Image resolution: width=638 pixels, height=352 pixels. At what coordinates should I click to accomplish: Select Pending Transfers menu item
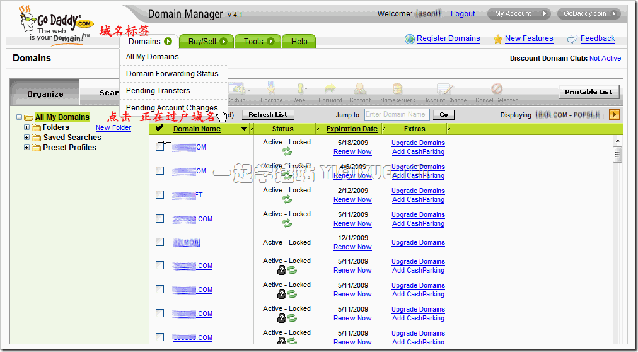pos(173,91)
